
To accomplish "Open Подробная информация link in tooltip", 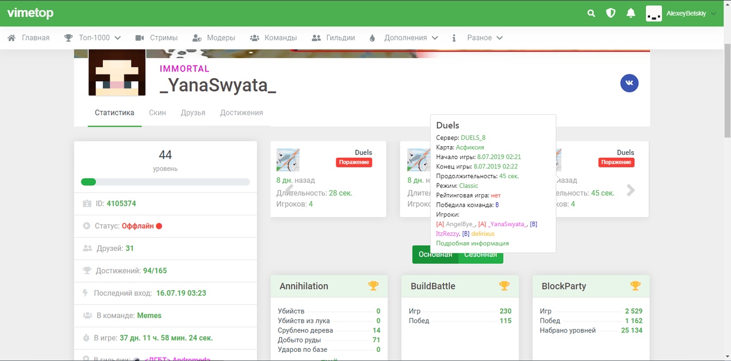I will pyautogui.click(x=472, y=243).
